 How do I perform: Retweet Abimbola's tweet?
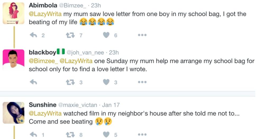click(70, 35)
